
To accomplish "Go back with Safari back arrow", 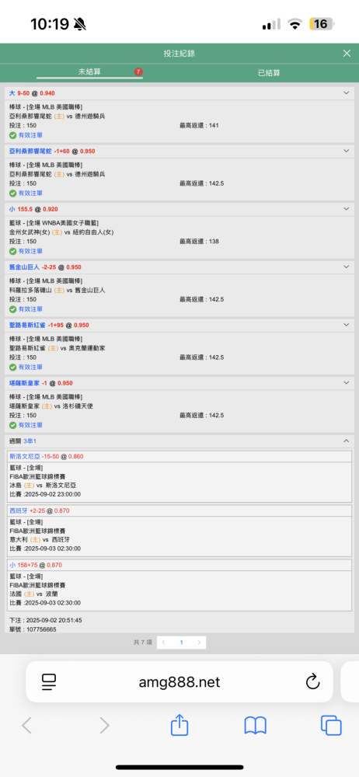I will tap(26, 726).
